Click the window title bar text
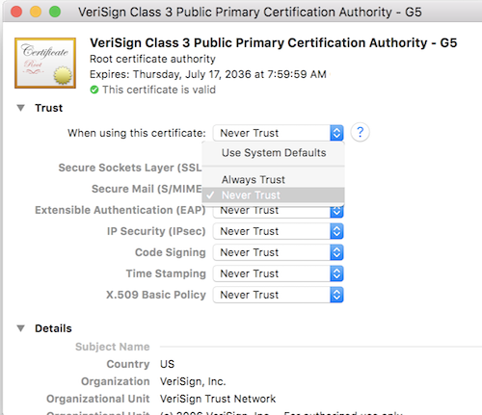This screenshot has width=482, height=415. pyautogui.click(x=250, y=12)
